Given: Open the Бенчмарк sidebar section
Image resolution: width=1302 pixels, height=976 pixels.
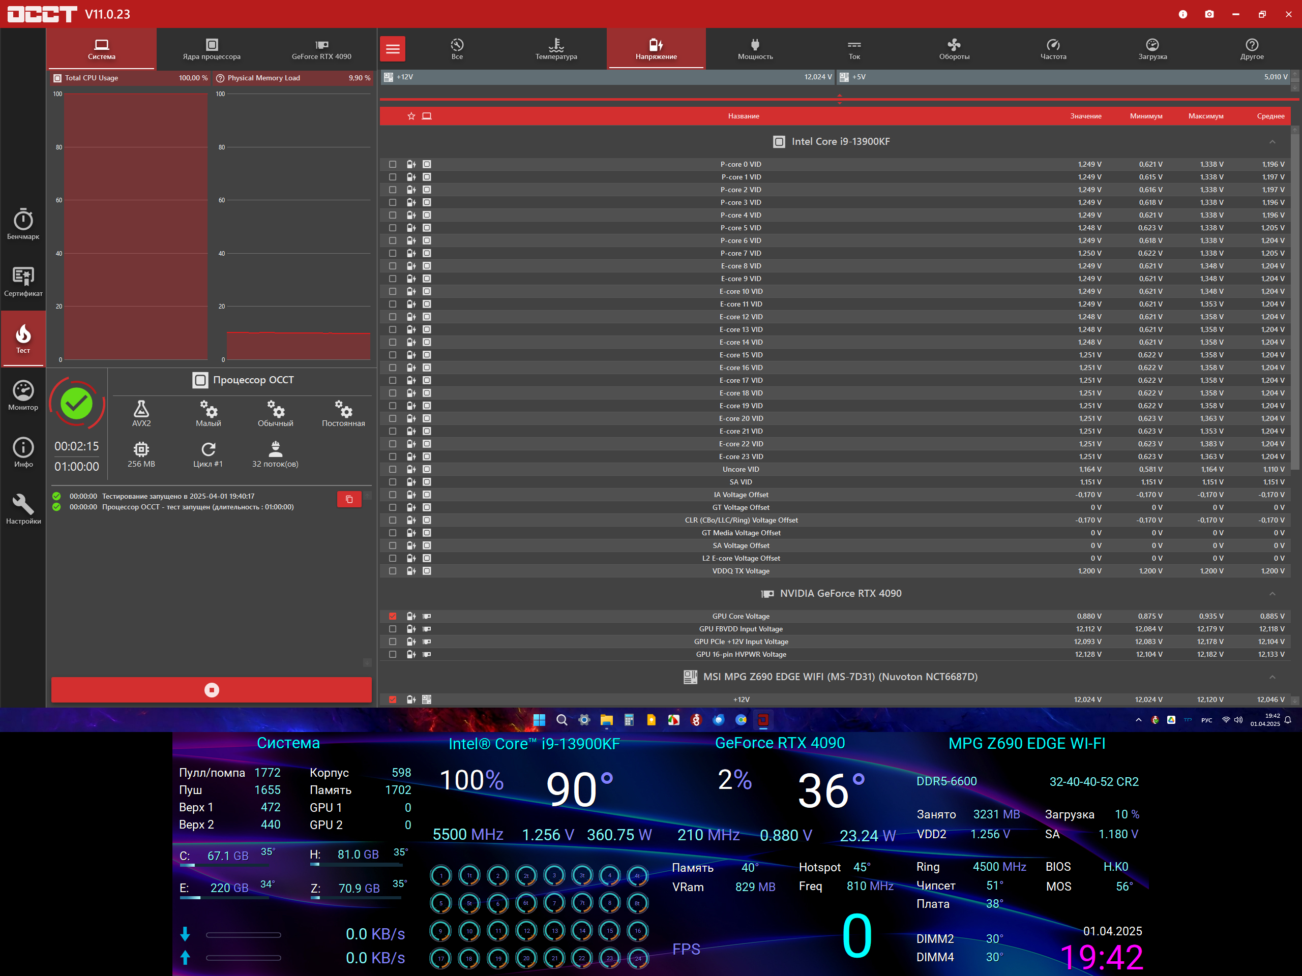Looking at the screenshot, I should click(23, 224).
